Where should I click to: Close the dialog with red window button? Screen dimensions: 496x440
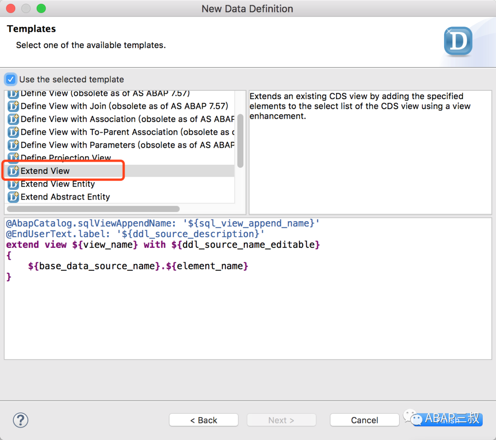click(x=11, y=9)
